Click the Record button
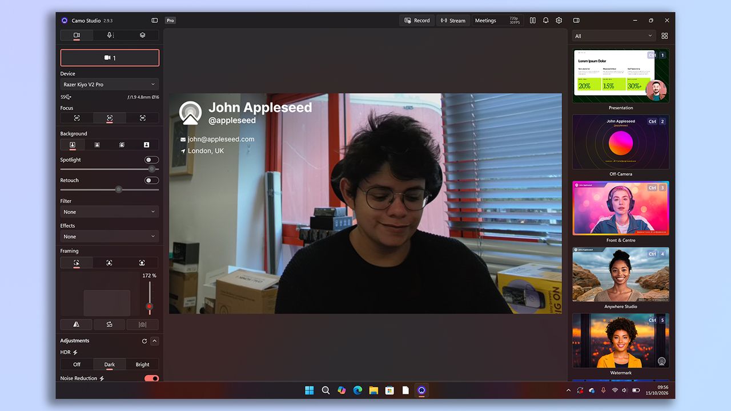 (417, 21)
